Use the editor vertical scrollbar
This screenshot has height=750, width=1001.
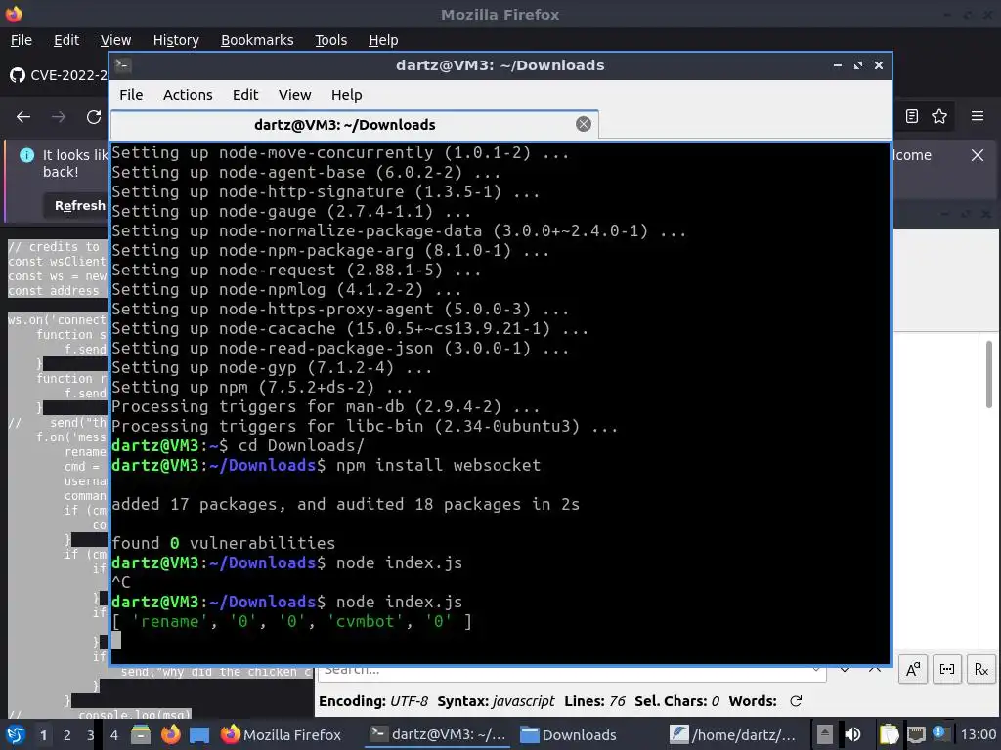point(989,374)
